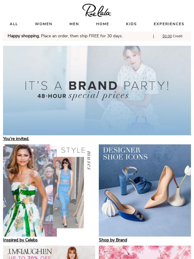Screen dimensions: 194x259
Task: Follow the Inspired by Celebs link
Action: click(20, 240)
